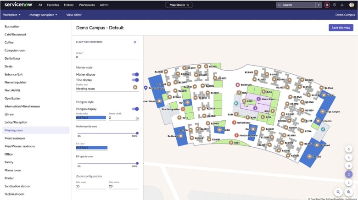Click the Sequoia meeting room marker
Viewport: 358px width, 200px height.
(309, 156)
